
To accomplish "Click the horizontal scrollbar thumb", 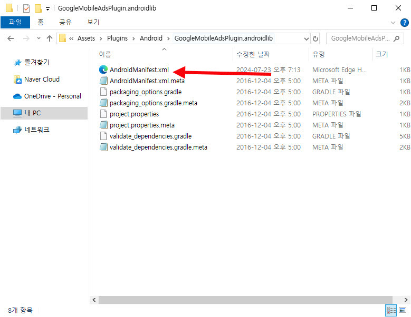I will point(245,300).
